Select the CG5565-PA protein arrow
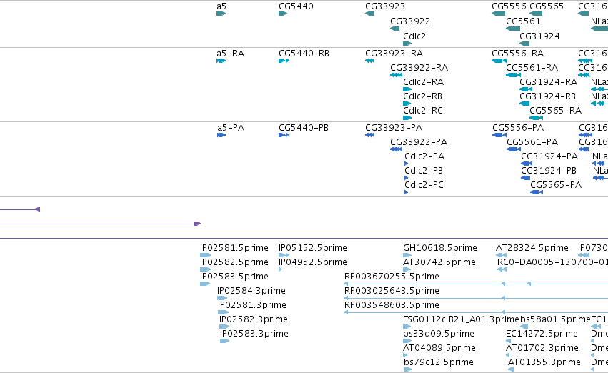 [537, 192]
